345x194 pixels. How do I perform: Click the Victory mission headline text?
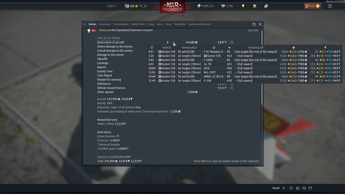coord(126,30)
